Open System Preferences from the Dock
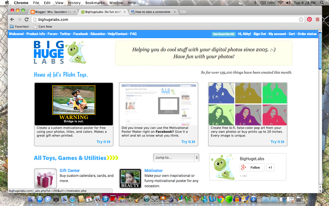Viewport: 329px width, 206px height. click(x=155, y=199)
